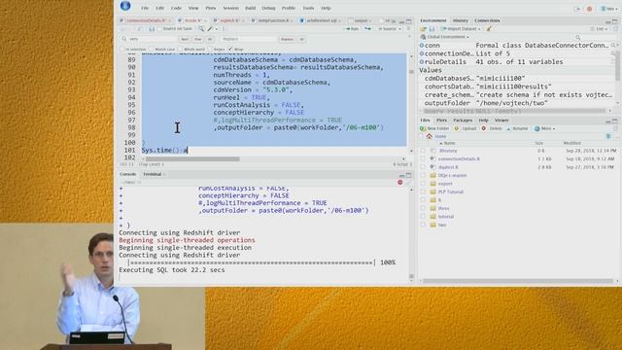This screenshot has width=622, height=350.
Task: Toggle the Whole word checkbox
Action: (181, 50)
